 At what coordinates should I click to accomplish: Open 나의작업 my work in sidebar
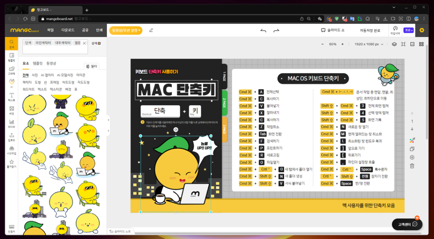[x=11, y=150]
